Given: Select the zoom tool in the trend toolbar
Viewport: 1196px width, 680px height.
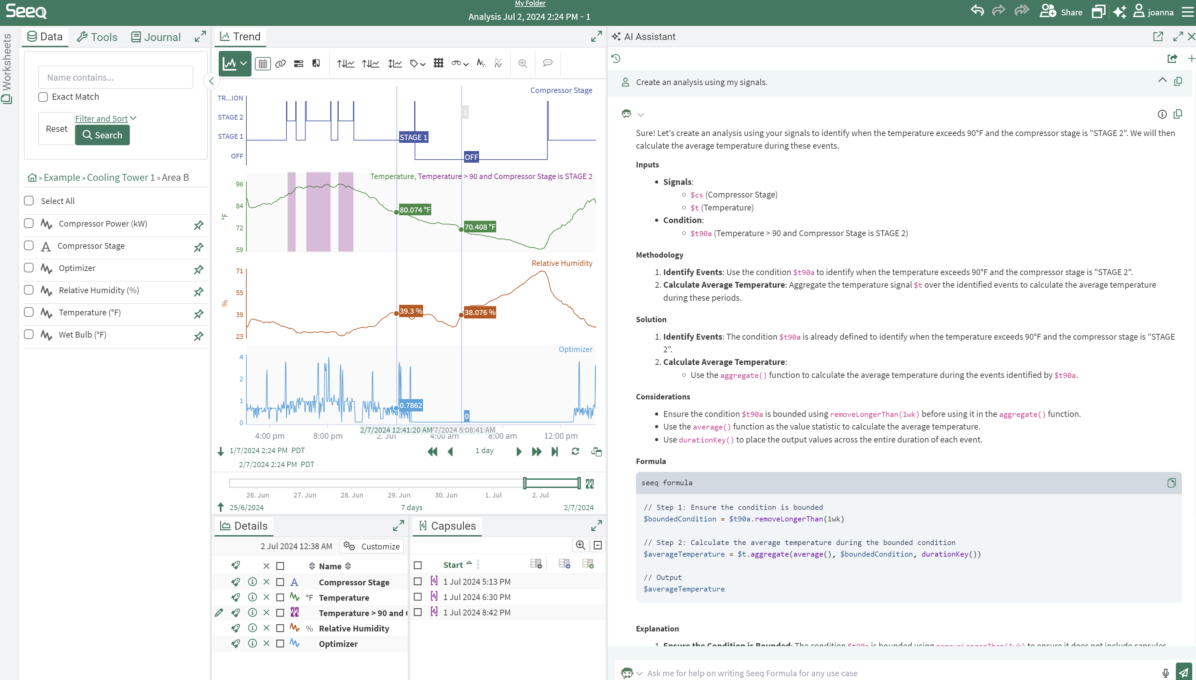Looking at the screenshot, I should 522,63.
